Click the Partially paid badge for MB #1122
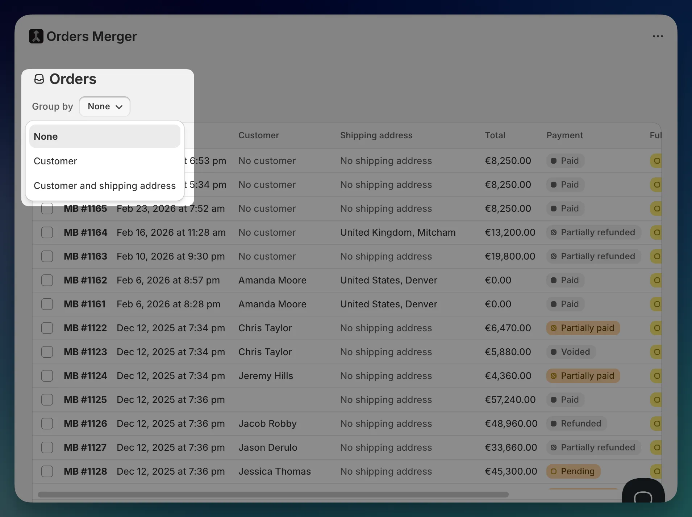Screen dimensions: 692x517 (583, 328)
